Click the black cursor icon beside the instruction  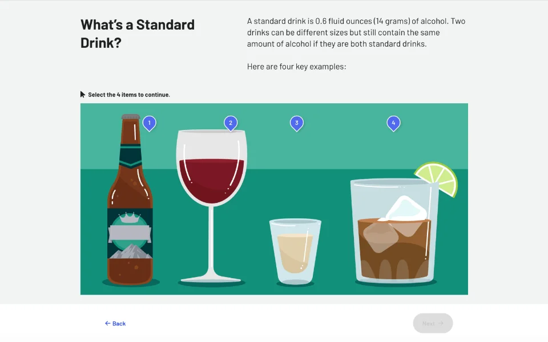point(83,95)
